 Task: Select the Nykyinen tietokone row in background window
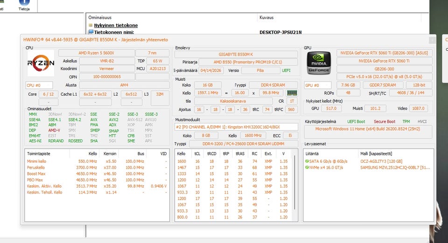116,25
